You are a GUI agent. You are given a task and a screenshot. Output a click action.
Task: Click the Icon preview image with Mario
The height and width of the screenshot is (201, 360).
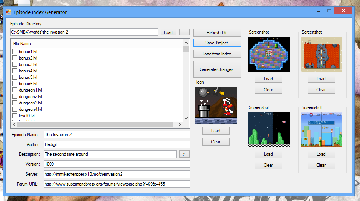(x=216, y=106)
